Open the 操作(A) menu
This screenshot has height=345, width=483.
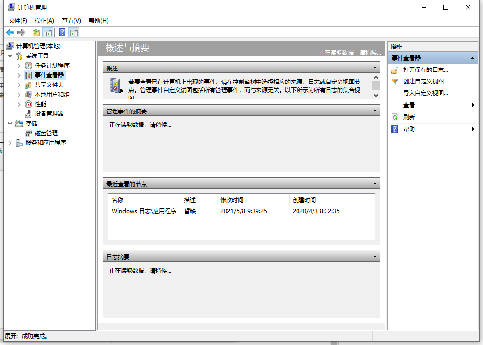(44, 21)
